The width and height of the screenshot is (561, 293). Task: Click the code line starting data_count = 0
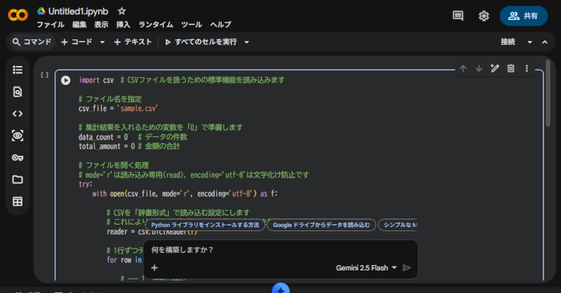[x=133, y=136]
